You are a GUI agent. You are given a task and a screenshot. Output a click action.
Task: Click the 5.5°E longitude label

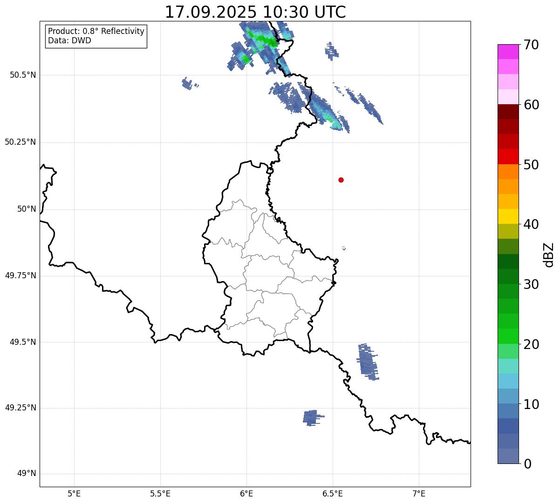(160, 493)
